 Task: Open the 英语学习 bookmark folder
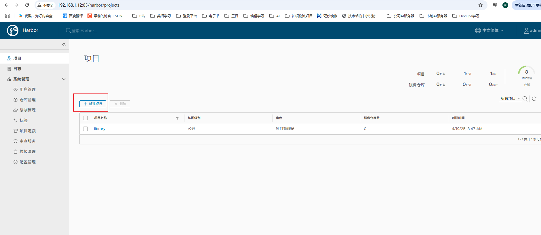(160, 16)
